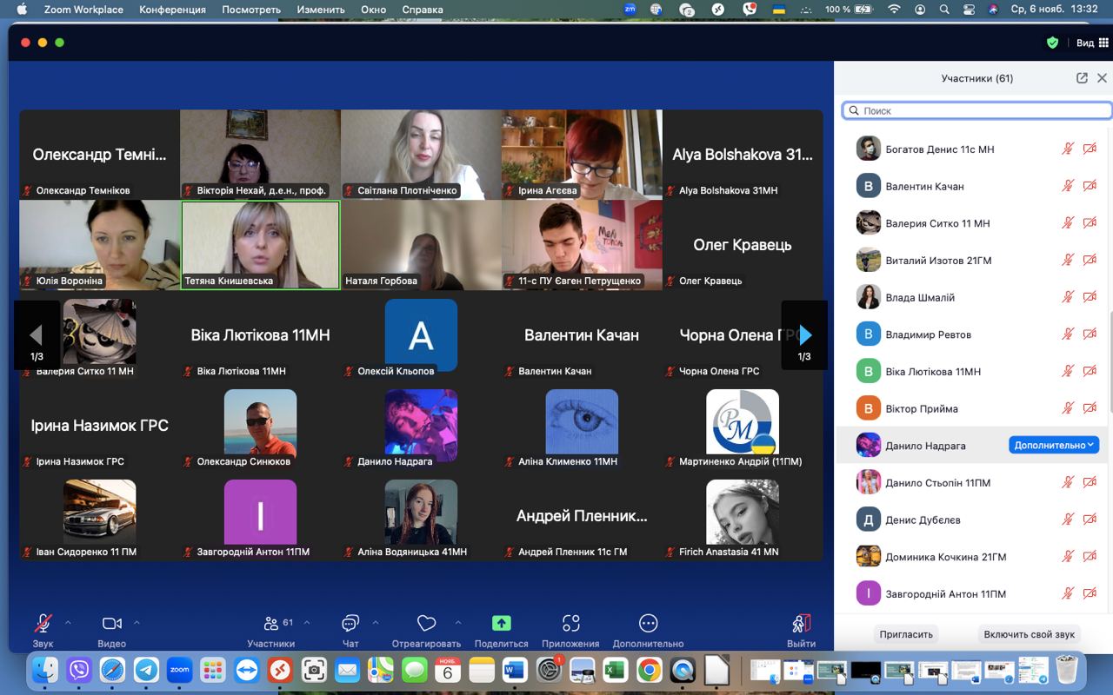Open Microsoft Excel from the Dock
The height and width of the screenshot is (695, 1113).
(x=616, y=670)
